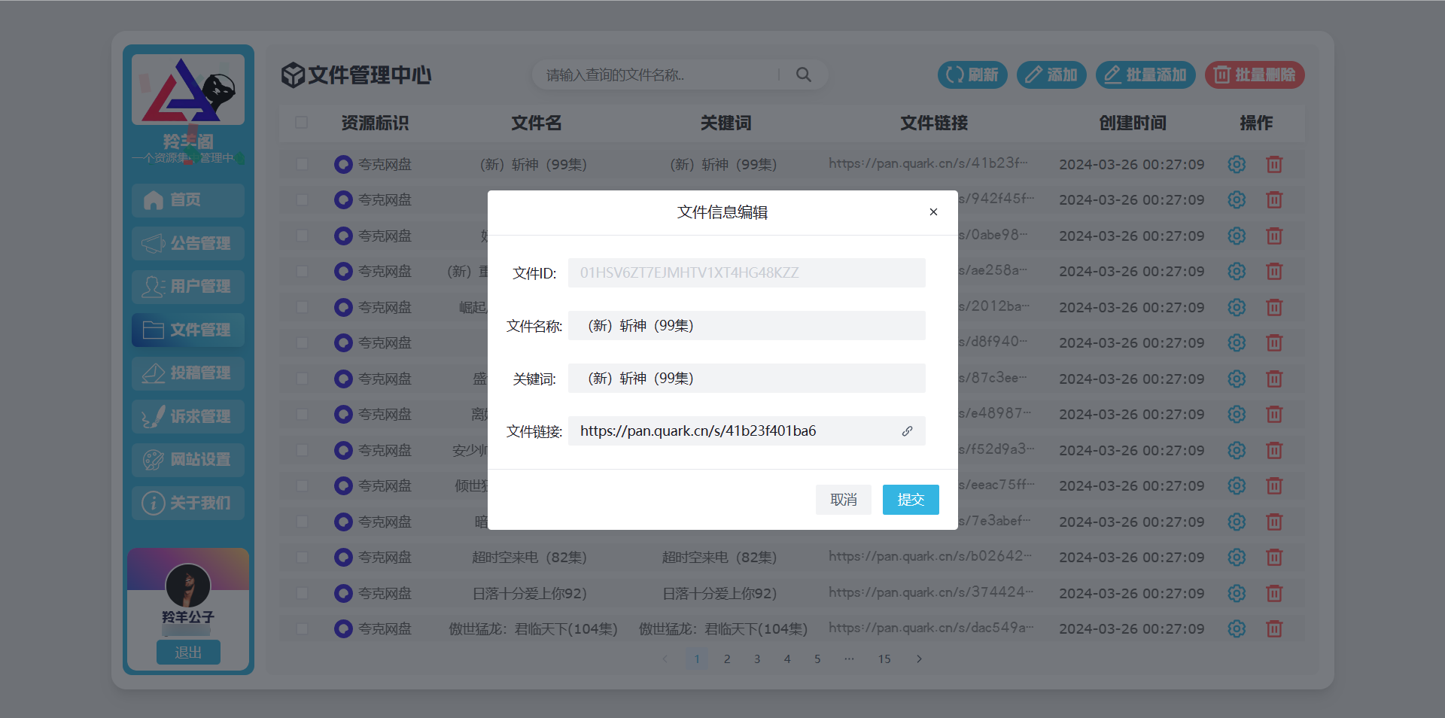
Task: Click the 取消 cancel button
Action: pos(843,499)
